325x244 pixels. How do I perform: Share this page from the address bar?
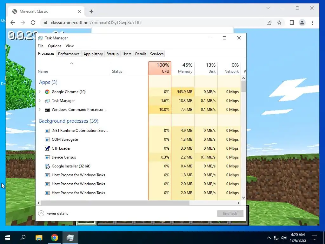tap(269, 23)
